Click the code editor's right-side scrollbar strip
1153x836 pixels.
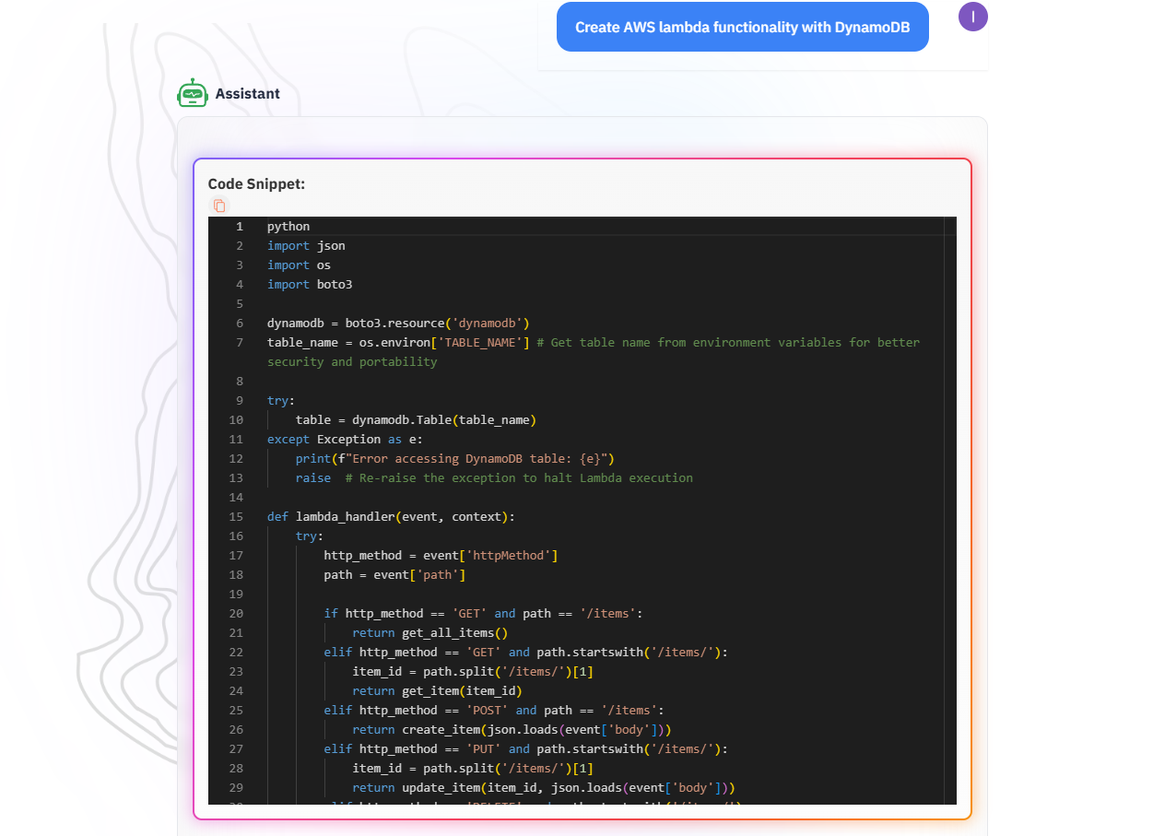(x=950, y=511)
